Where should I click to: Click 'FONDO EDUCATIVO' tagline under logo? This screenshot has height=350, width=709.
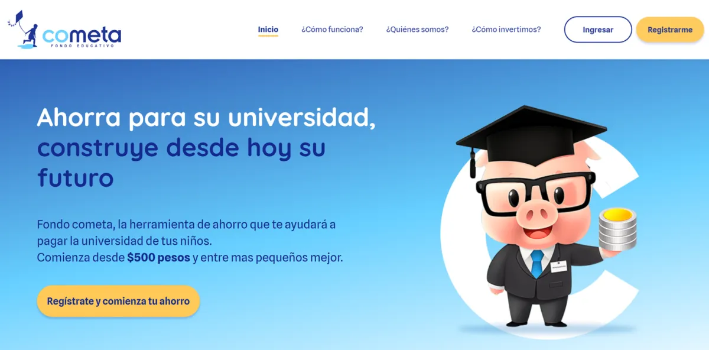point(82,46)
